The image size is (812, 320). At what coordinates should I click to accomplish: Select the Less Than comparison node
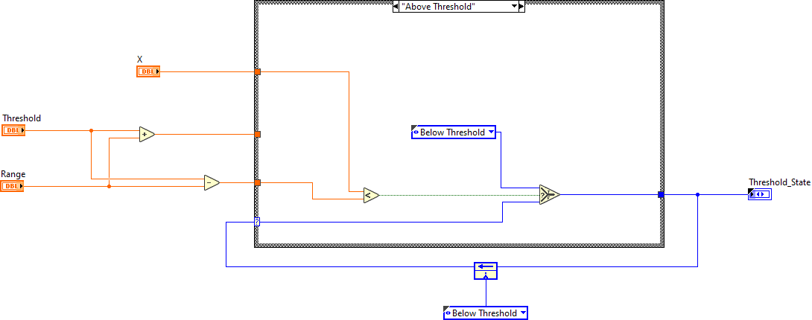coord(370,195)
